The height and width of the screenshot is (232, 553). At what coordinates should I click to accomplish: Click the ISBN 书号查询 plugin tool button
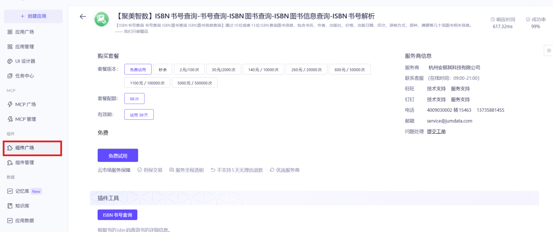[x=117, y=215]
